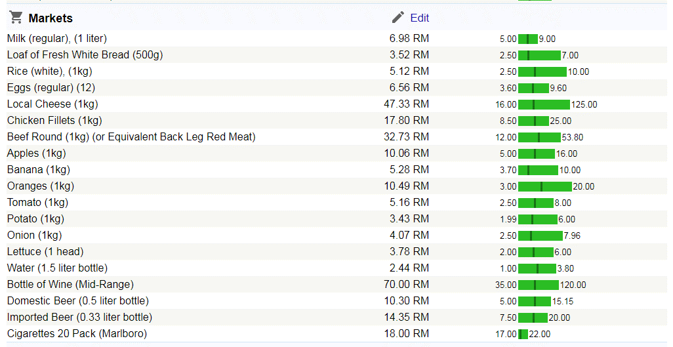Screen dimensions: 673x347
Task: Click the 17.00 minimum cigarettes value
Action: tap(506, 334)
